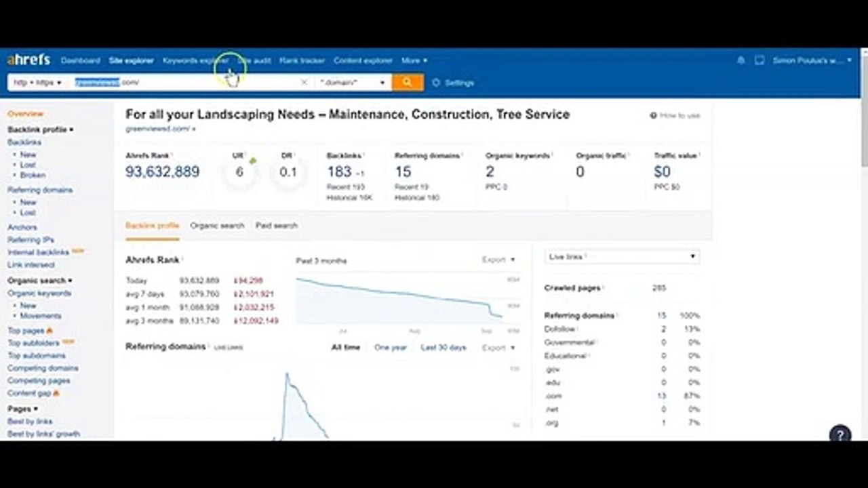This screenshot has height=488, width=868.
Task: Open the help question mark bubble
Action: point(840,434)
